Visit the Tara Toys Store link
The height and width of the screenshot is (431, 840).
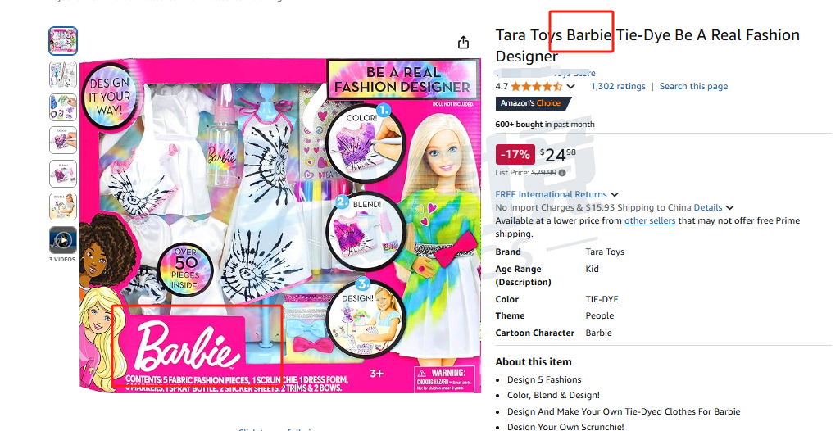coord(545,74)
